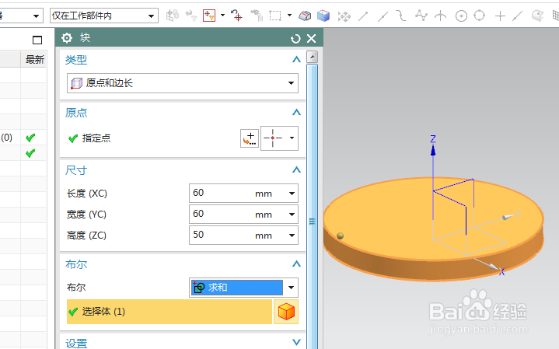The width and height of the screenshot is (559, 349).
Task: Click the X axis arrow handle
Action: click(x=492, y=267)
